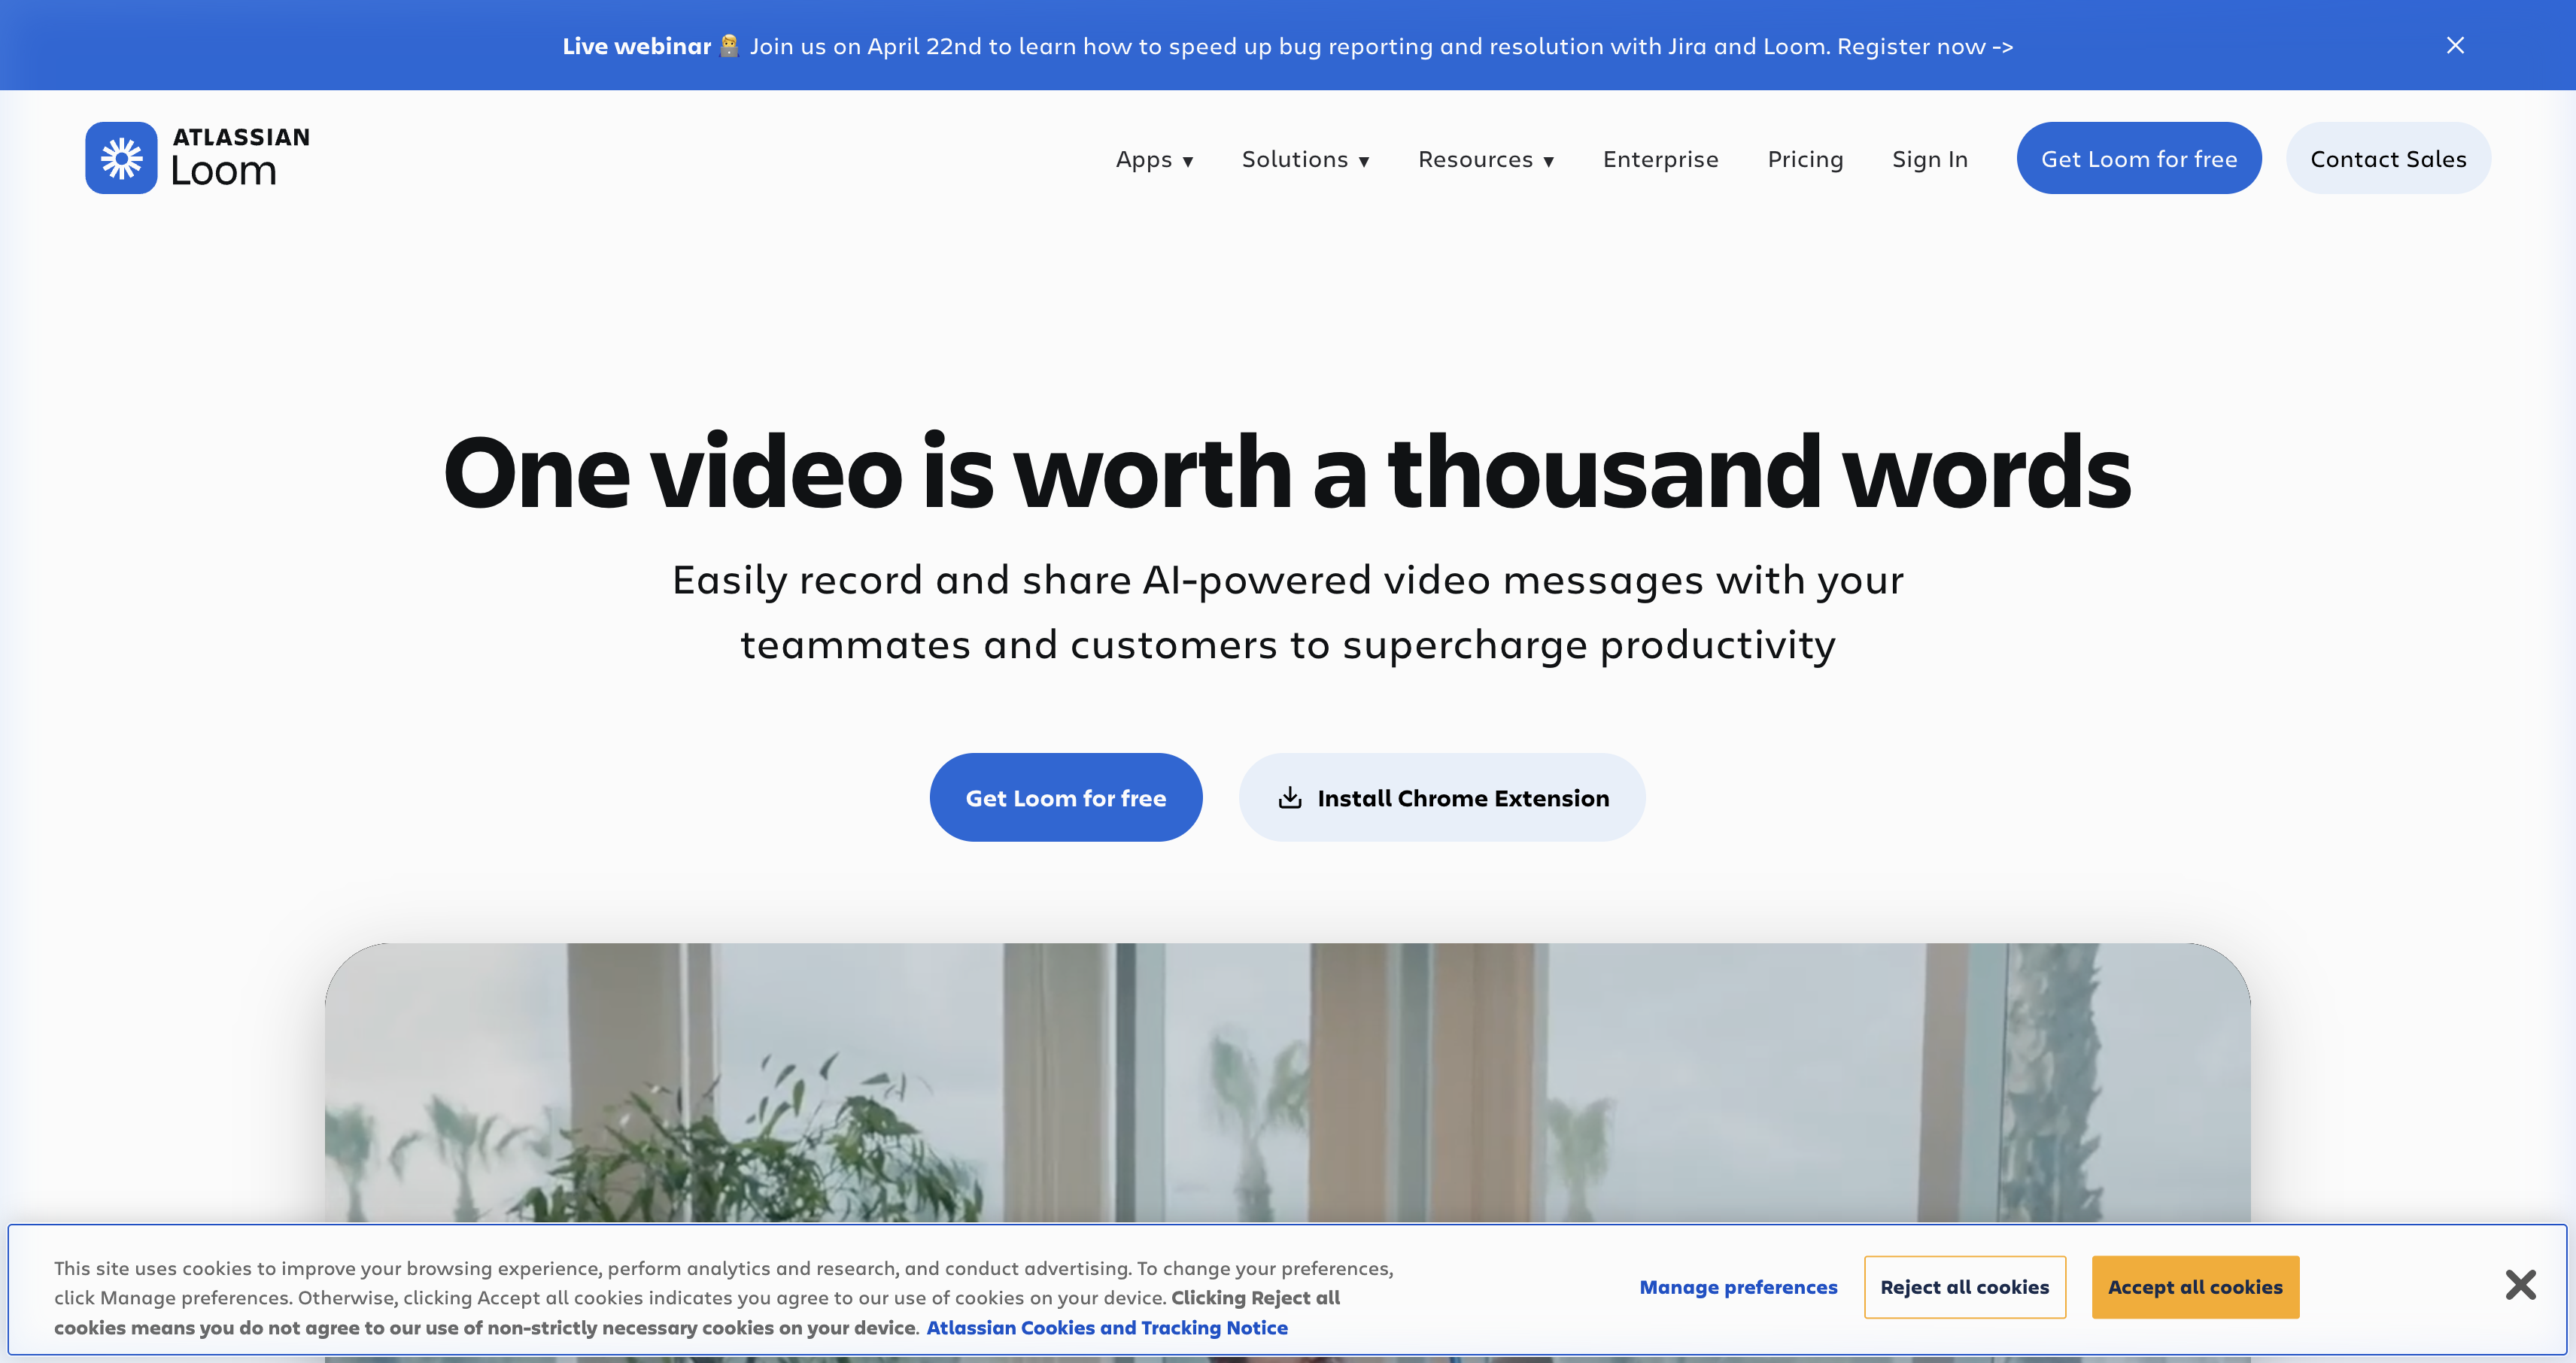Open the Pricing page
2576x1363 pixels.
(x=1805, y=159)
